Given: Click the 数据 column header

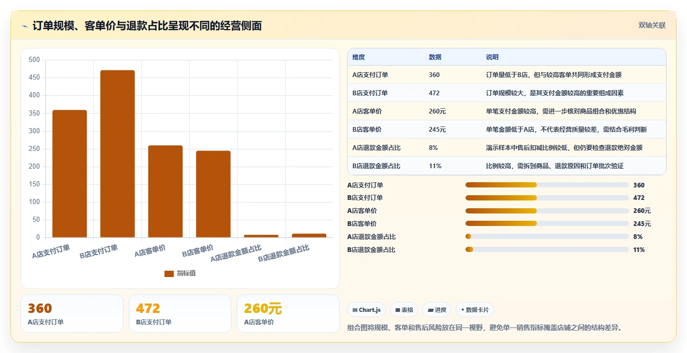Looking at the screenshot, I should (435, 57).
